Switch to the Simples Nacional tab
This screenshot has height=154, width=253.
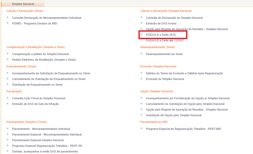click(x=23, y=4)
